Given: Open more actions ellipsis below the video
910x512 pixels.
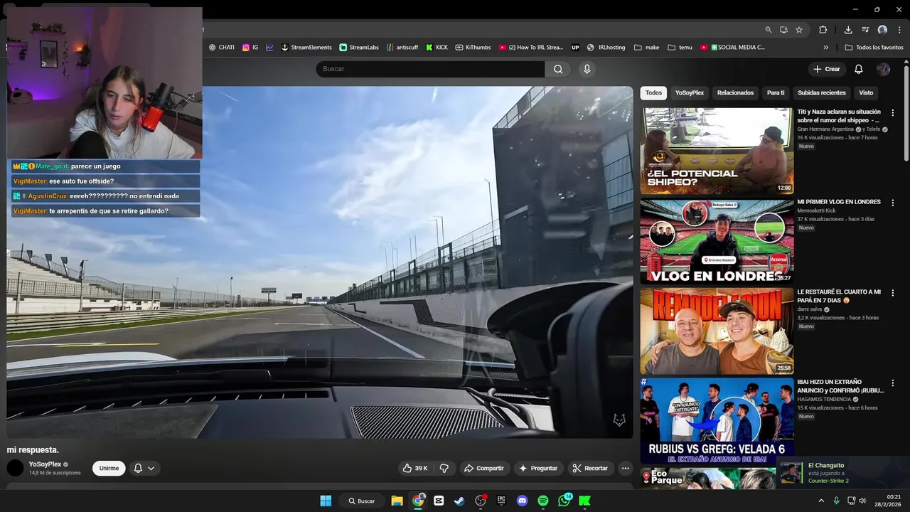Looking at the screenshot, I should tap(625, 468).
